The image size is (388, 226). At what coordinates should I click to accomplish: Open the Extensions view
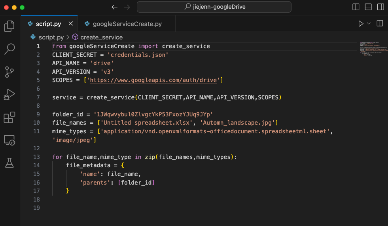point(9,117)
